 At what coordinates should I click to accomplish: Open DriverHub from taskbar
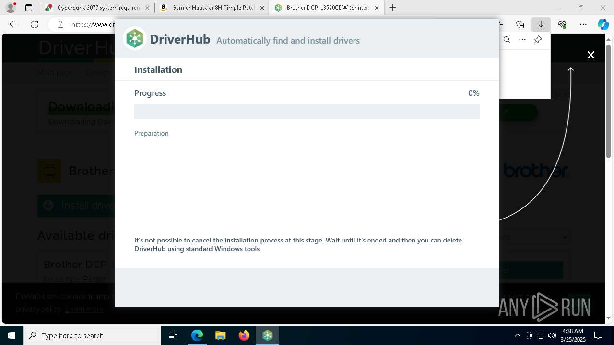(268, 335)
